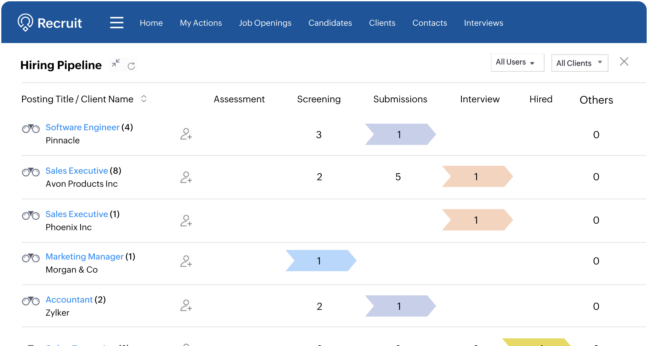Open the All Clients dropdown
The width and height of the screenshot is (648, 346).
tap(580, 63)
